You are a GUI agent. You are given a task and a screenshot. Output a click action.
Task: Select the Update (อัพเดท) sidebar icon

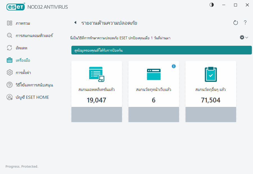[x=9, y=48]
